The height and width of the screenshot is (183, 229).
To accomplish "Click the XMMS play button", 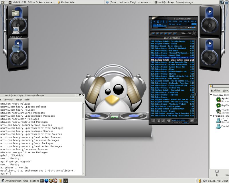I will [x=158, y=33].
